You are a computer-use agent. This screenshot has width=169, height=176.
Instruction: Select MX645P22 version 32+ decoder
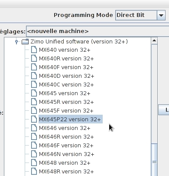point(71,119)
